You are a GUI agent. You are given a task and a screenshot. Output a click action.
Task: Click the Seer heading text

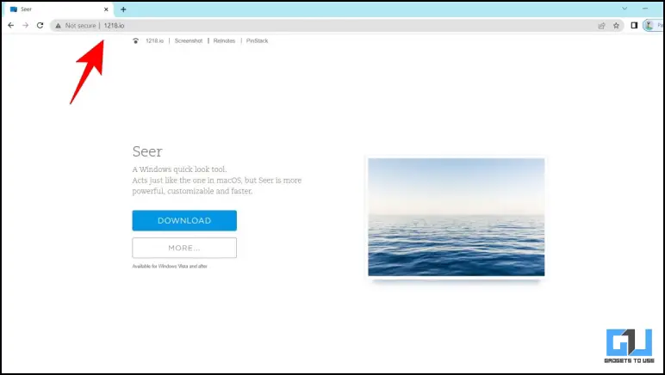click(x=147, y=151)
